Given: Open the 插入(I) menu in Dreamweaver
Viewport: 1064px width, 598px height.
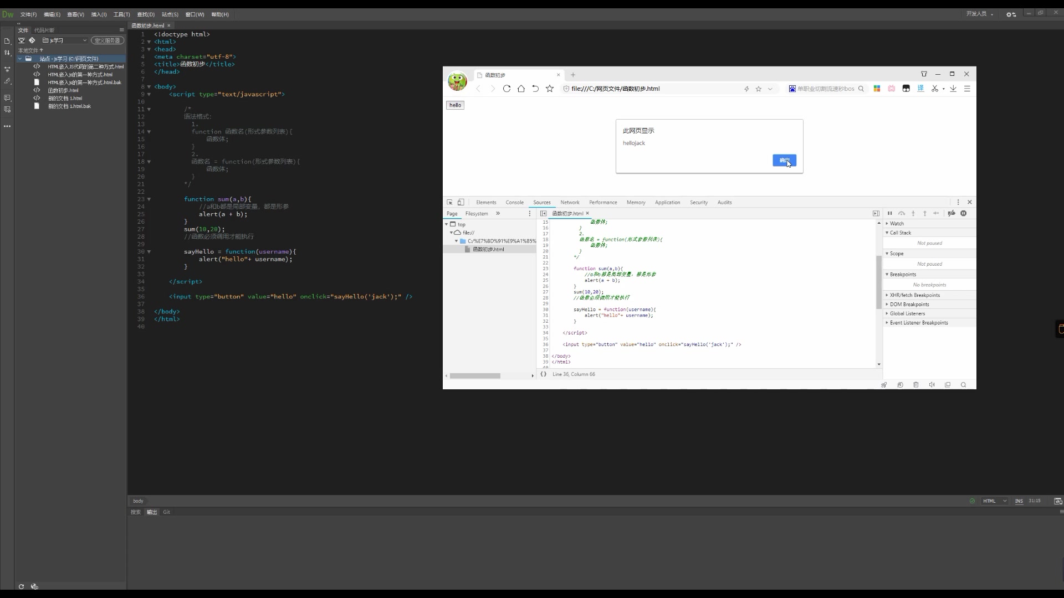Looking at the screenshot, I should [x=99, y=14].
